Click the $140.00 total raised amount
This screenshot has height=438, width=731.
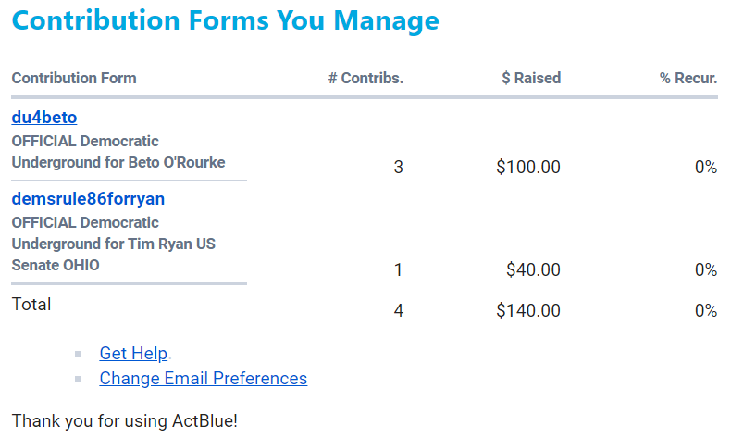click(x=528, y=310)
